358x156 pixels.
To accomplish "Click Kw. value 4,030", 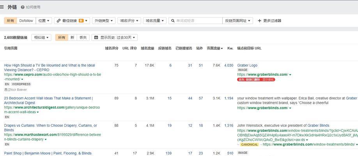I will click(229, 65).
